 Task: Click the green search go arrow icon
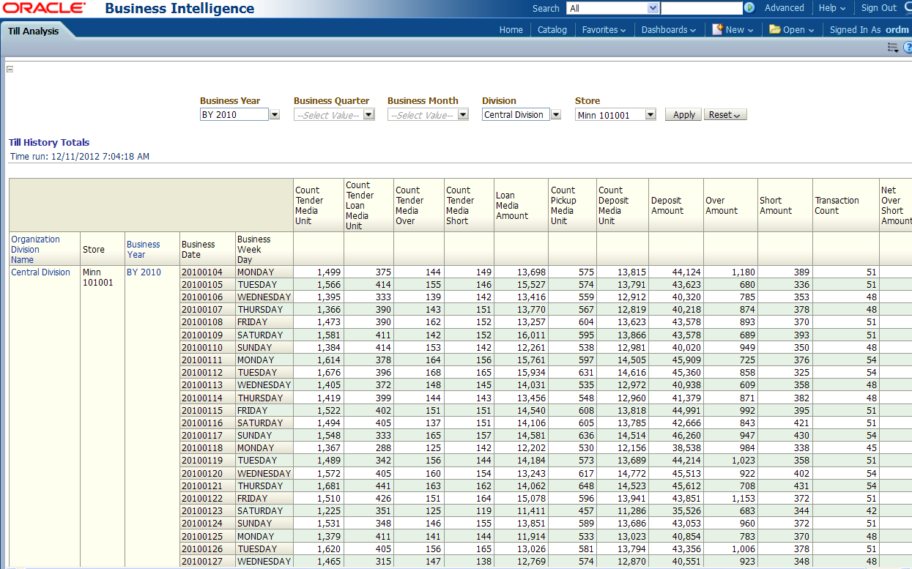click(749, 8)
